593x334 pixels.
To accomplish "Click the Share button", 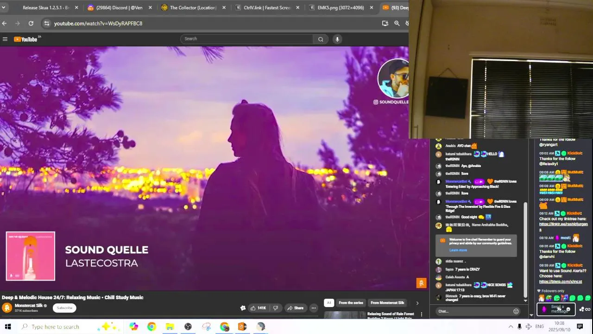I will [295, 308].
